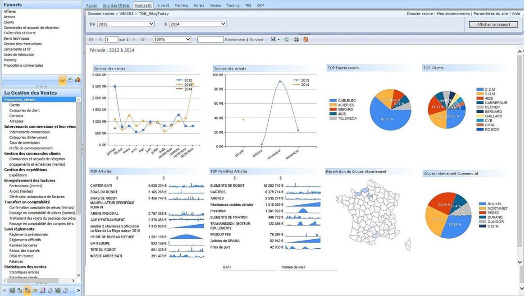The width and height of the screenshot is (525, 296).
Task: Click the bar chart icon in Favoris panel
Action: coord(78,80)
